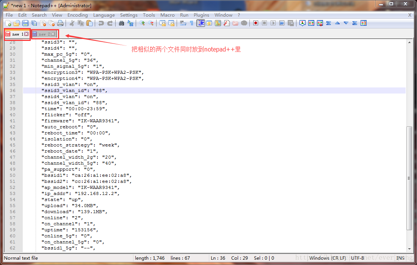This screenshot has width=417, height=265.
Task: Open the User Defined Language dialog icon
Action: (209, 23)
